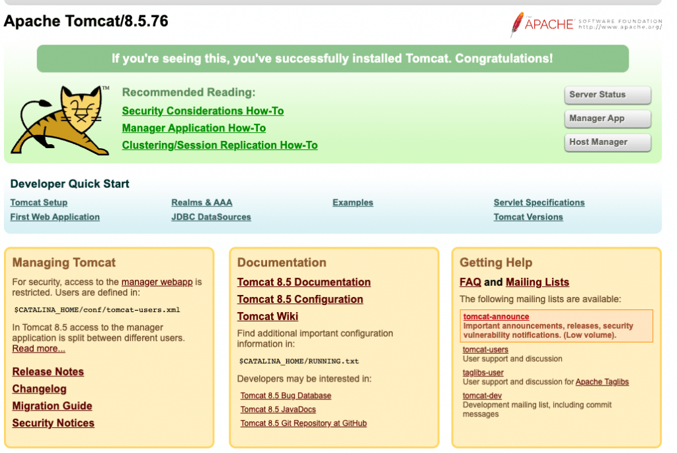This screenshot has width=677, height=453.
Task: Open the Host Manager
Action: tap(608, 142)
